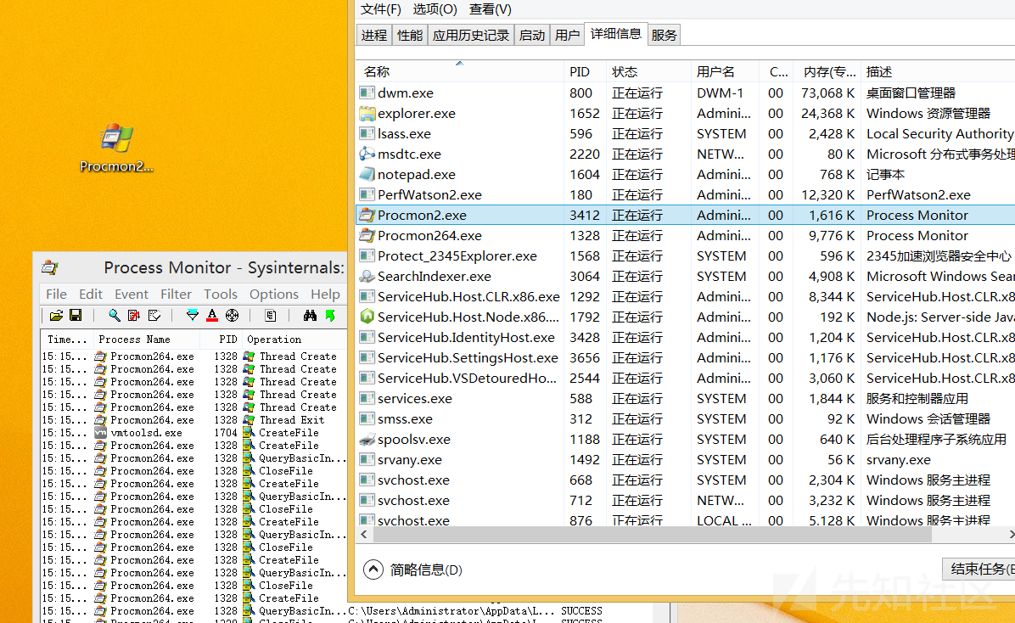The image size is (1015, 623).
Task: Collapse to brief info with 简略信息 chevron
Action: tap(373, 570)
